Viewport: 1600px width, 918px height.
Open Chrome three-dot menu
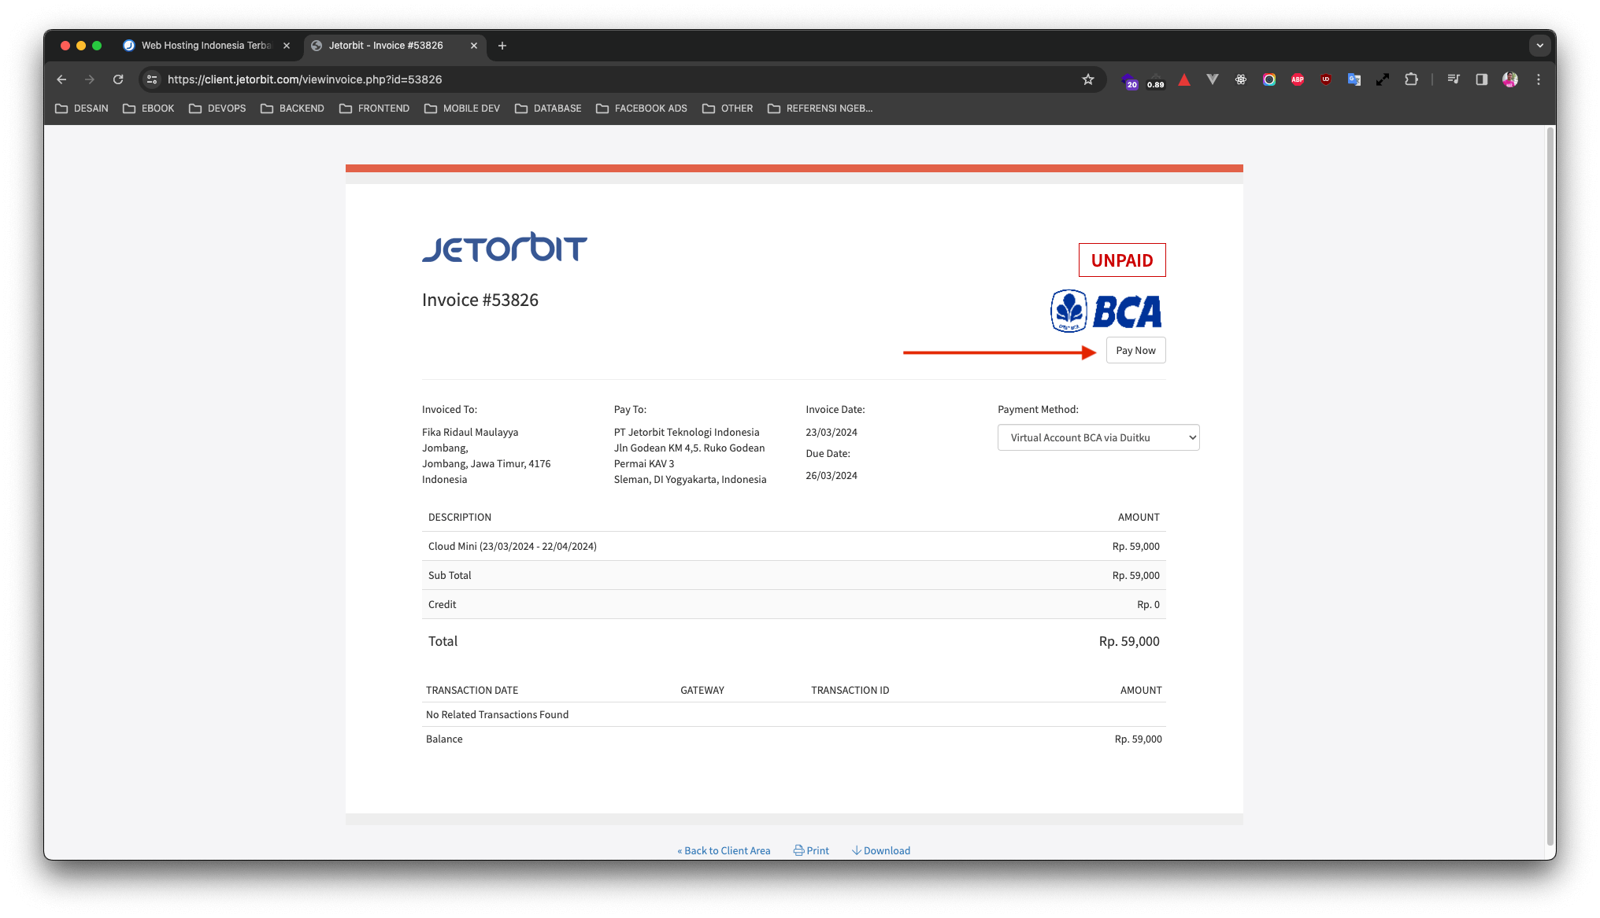[x=1539, y=79]
